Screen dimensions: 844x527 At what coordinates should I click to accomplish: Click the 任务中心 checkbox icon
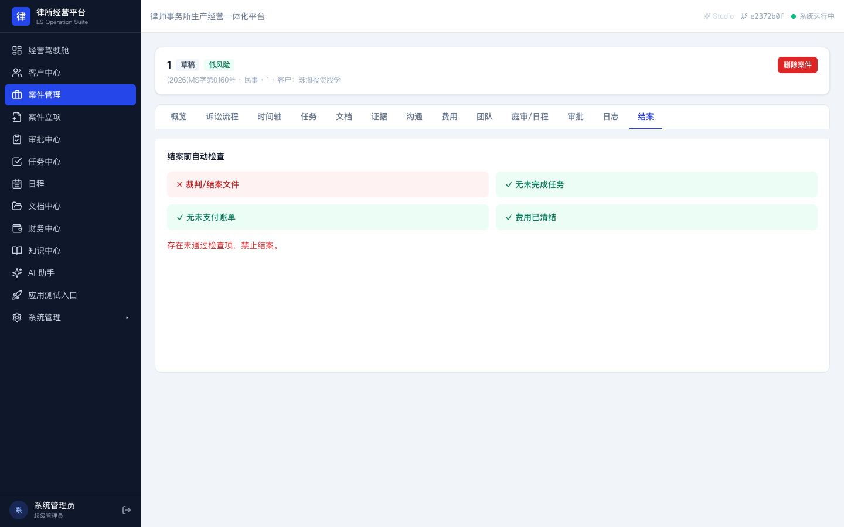click(x=17, y=162)
